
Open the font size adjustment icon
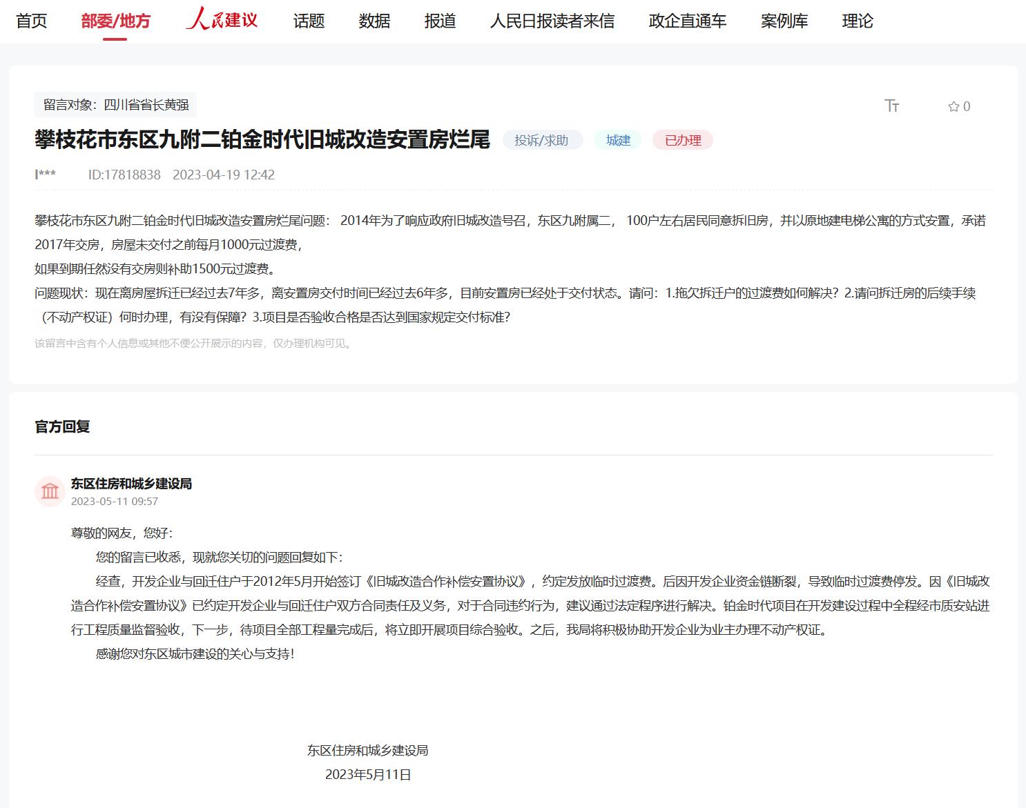coord(892,106)
